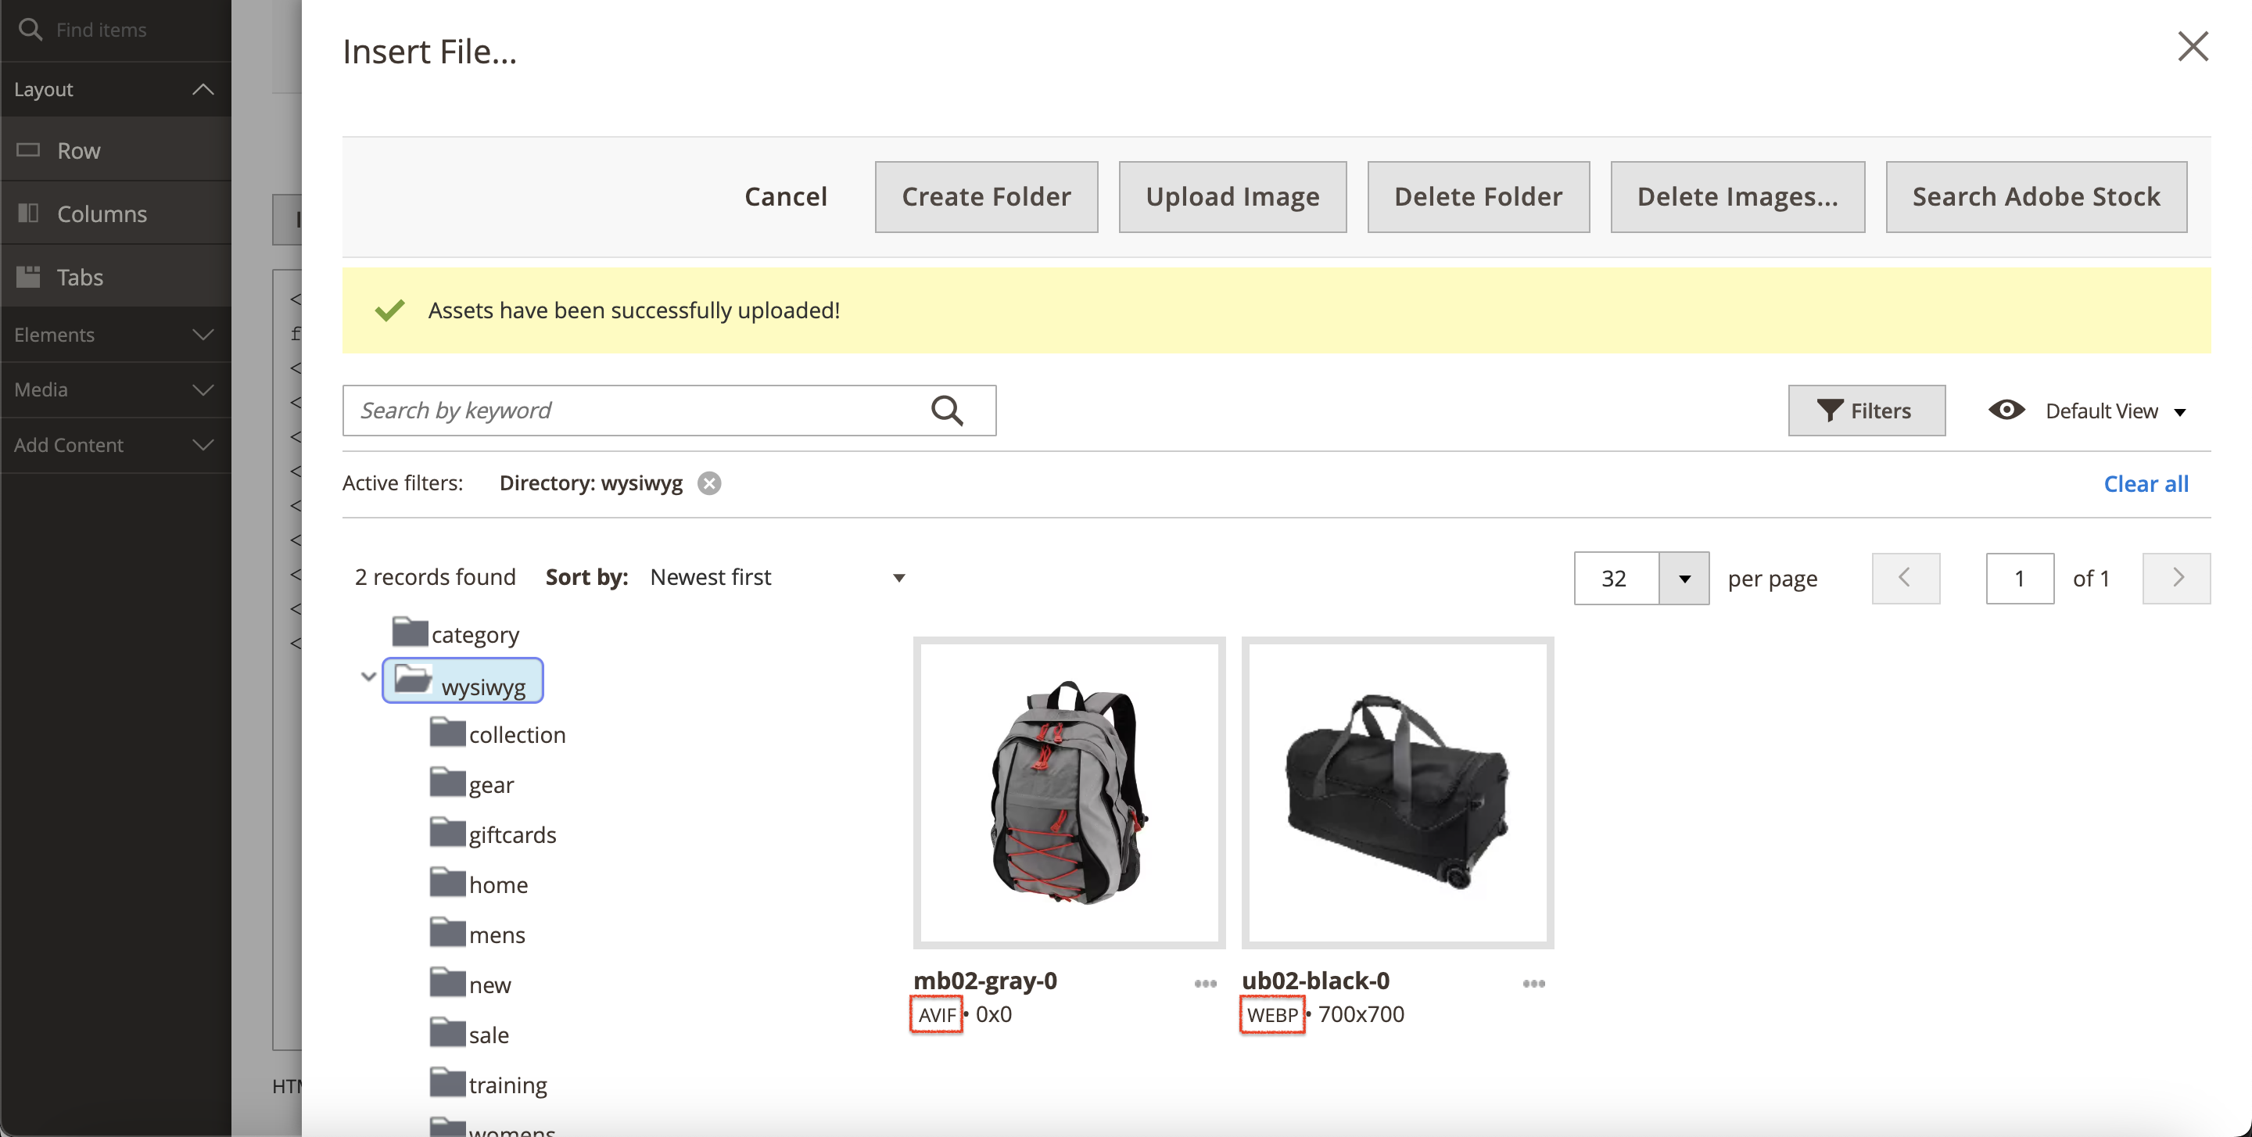
Task: Click the eye visibility icon for Default View
Action: coord(2007,411)
